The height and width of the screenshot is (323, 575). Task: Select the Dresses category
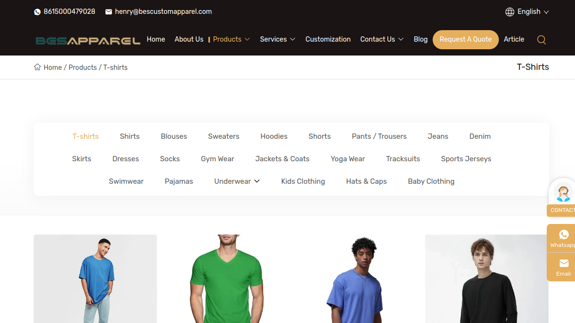(126, 159)
